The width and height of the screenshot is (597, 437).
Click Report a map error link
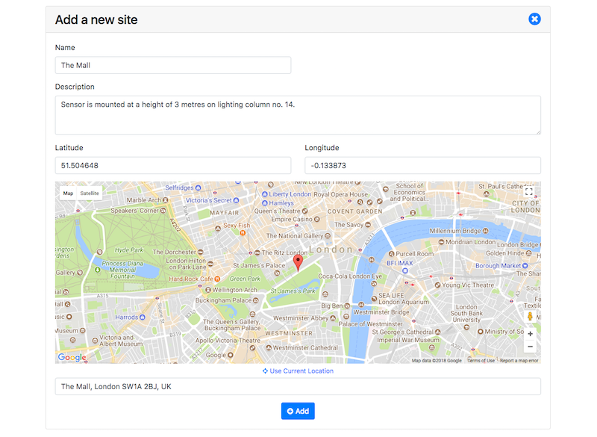[519, 360]
